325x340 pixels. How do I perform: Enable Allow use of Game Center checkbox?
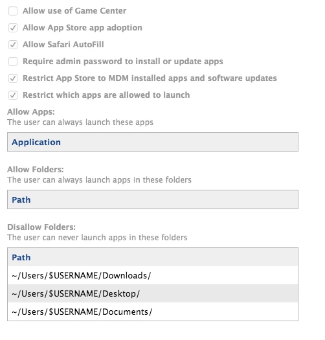(13, 11)
